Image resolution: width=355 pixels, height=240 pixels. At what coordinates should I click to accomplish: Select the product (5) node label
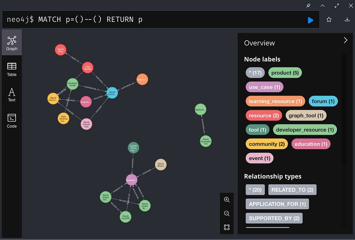pyautogui.click(x=285, y=73)
